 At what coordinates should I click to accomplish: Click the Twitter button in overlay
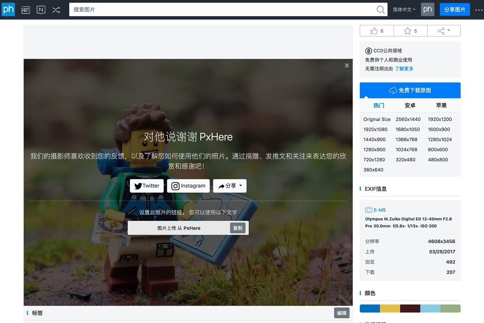pyautogui.click(x=147, y=186)
